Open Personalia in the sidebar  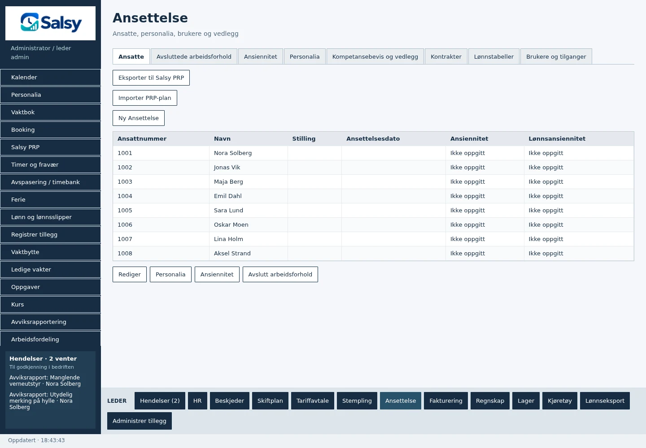(x=50, y=95)
